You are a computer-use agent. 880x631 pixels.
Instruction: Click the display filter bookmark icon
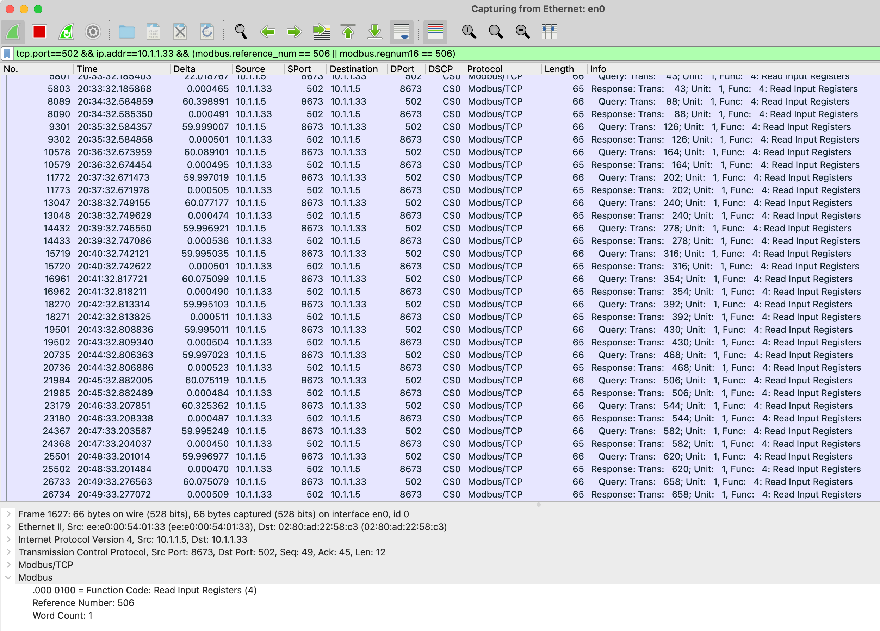coord(7,54)
